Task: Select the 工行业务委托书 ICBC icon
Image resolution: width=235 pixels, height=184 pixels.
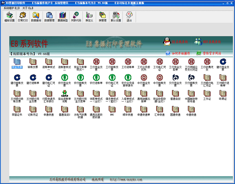Action: [144, 64]
